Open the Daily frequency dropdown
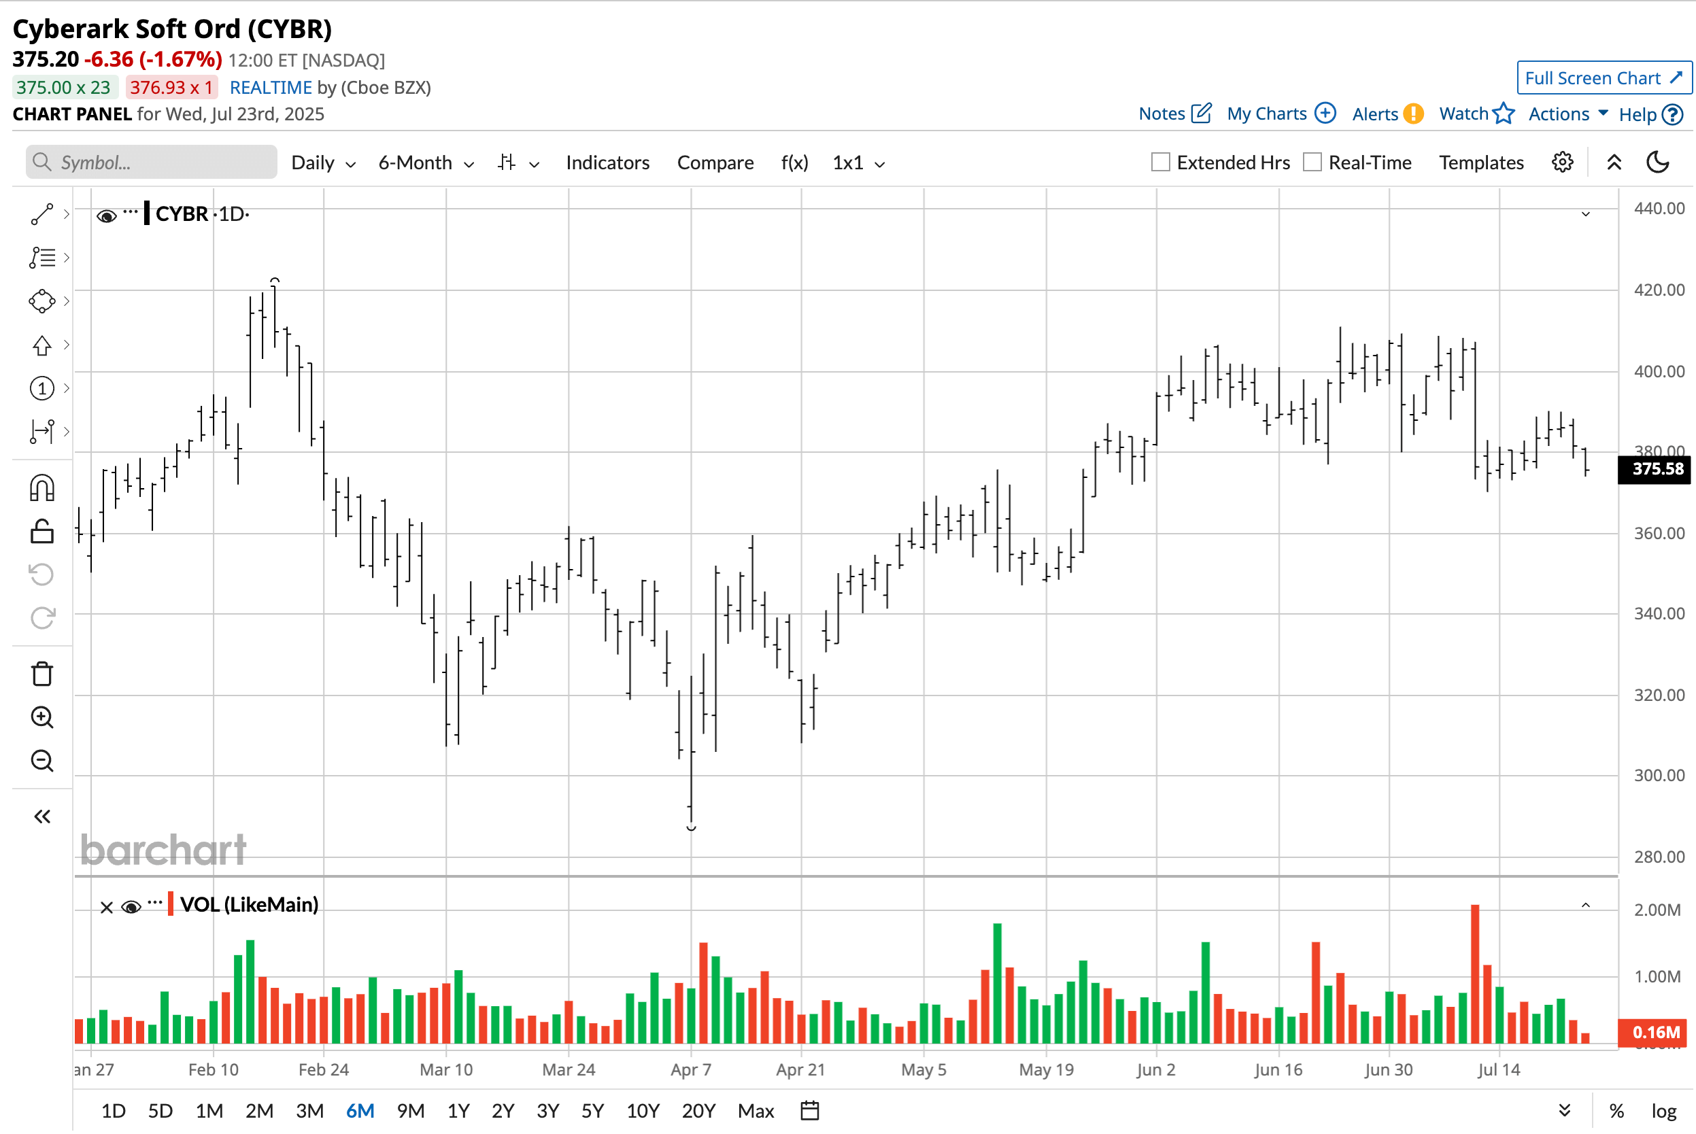1696x1134 pixels. tap(322, 162)
